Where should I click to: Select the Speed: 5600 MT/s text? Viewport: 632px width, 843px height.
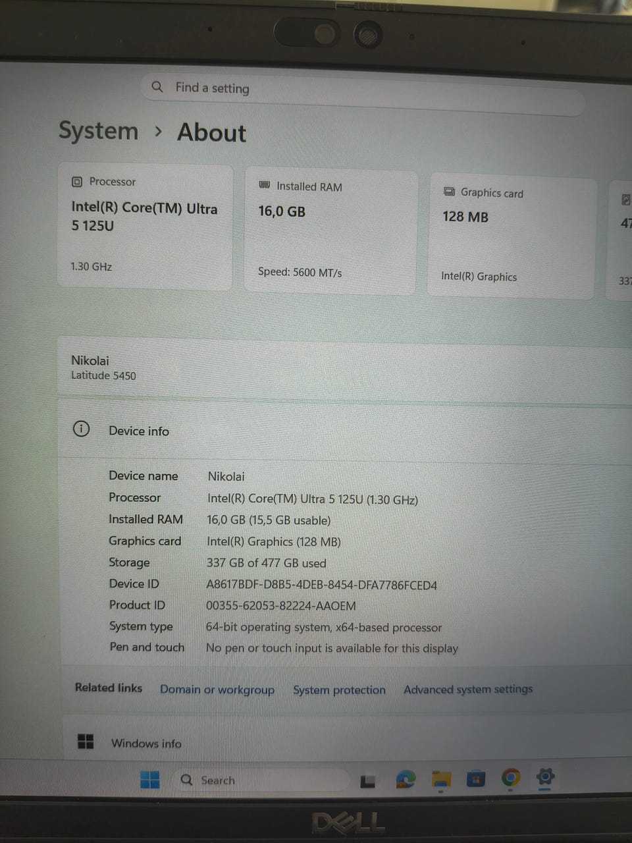point(300,272)
